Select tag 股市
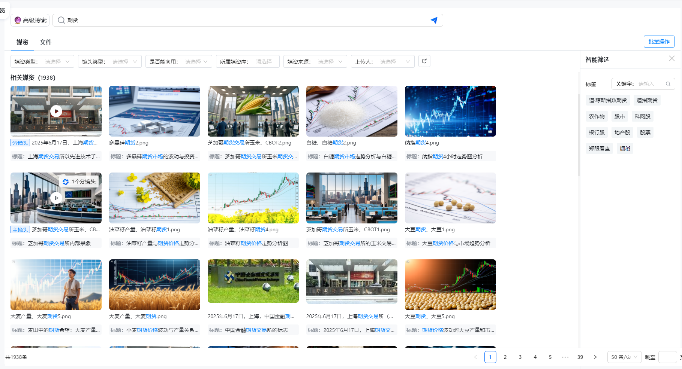 click(x=620, y=116)
